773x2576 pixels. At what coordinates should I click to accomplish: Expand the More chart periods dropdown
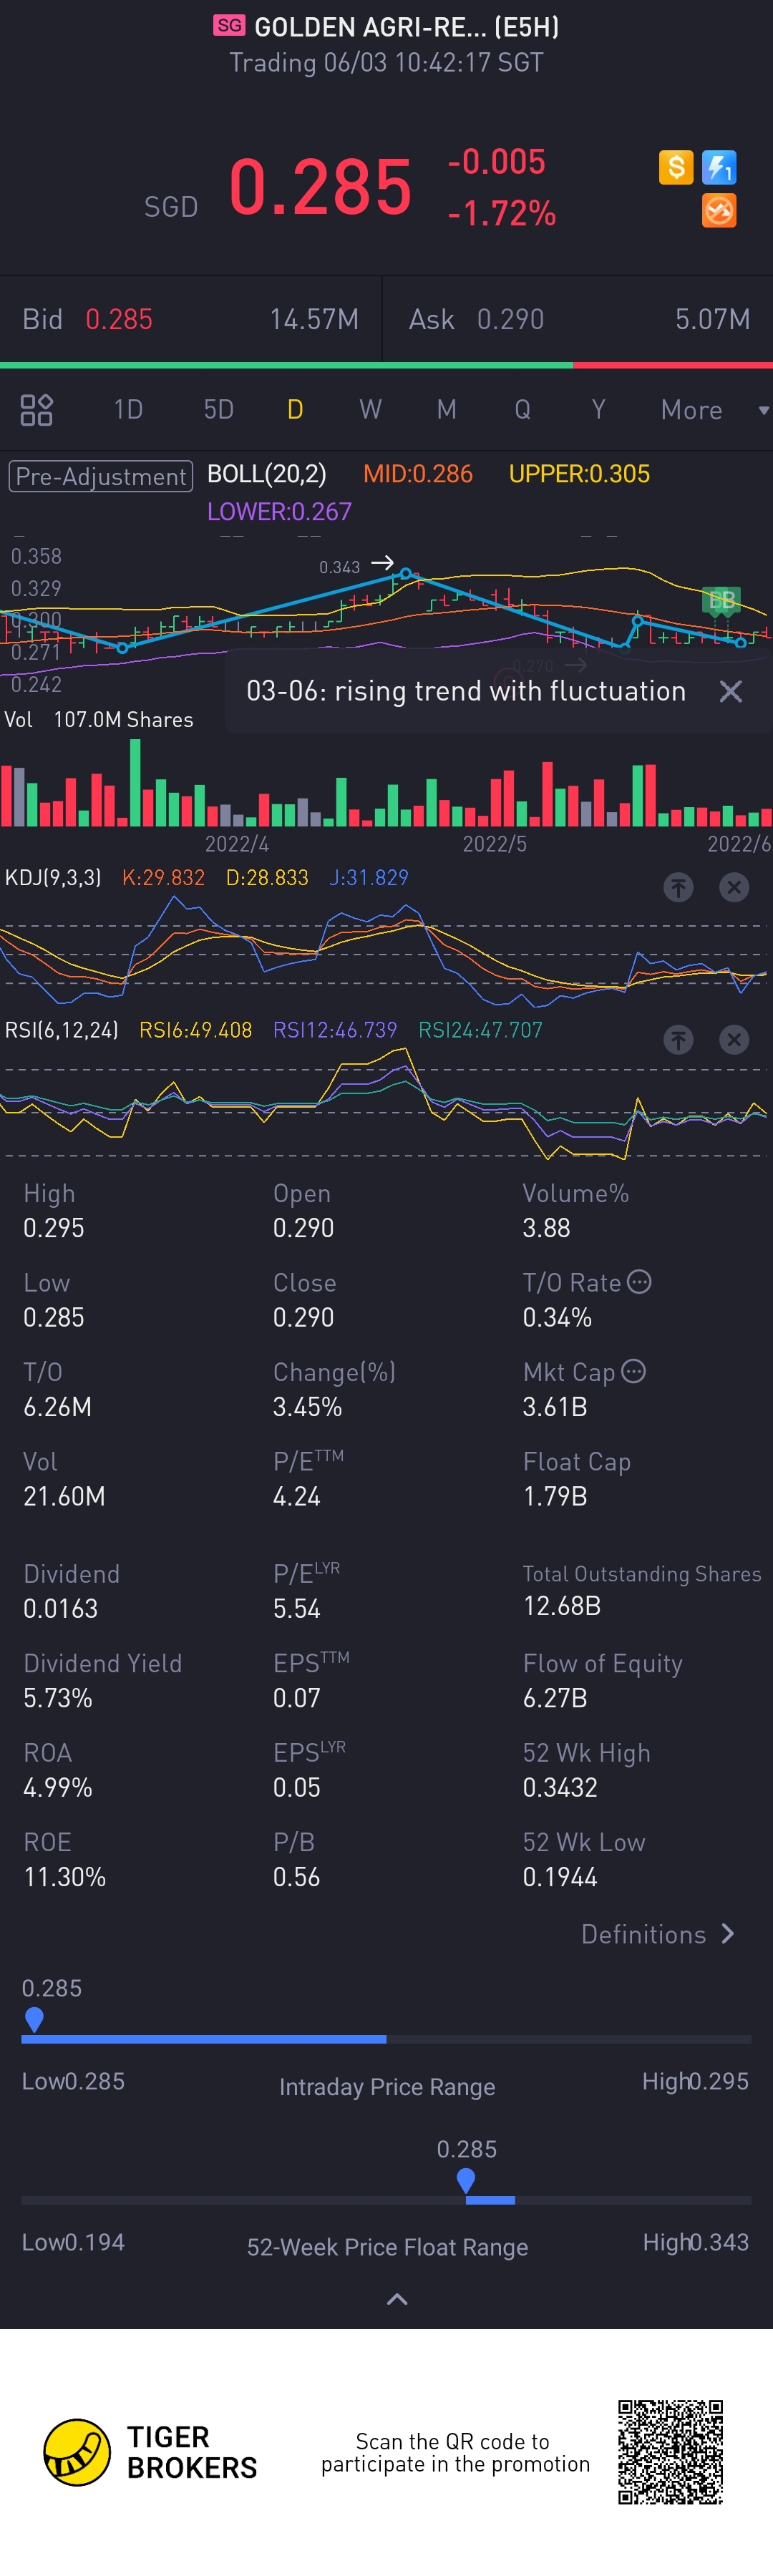pyautogui.click(x=714, y=410)
